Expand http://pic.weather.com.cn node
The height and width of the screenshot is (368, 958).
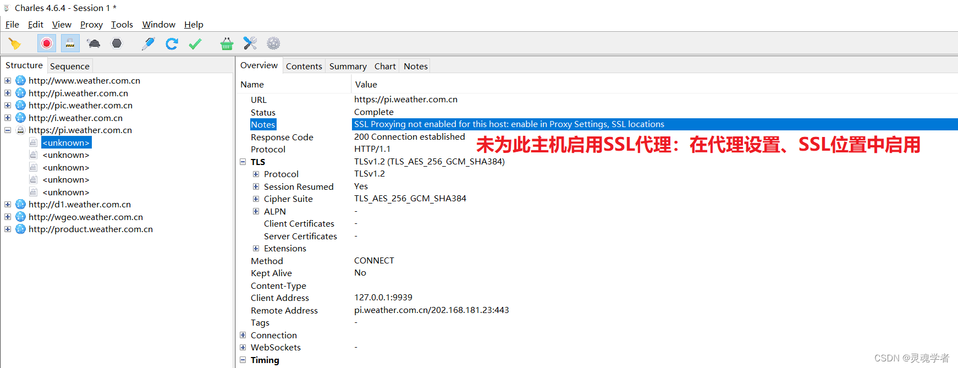coord(8,105)
